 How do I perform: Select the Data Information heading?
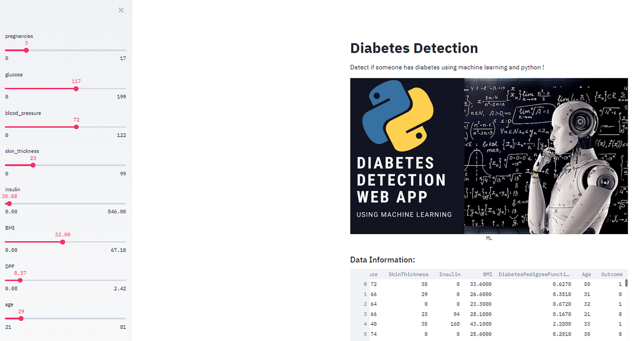382,259
